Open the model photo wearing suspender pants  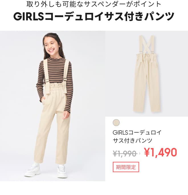tap(53, 106)
